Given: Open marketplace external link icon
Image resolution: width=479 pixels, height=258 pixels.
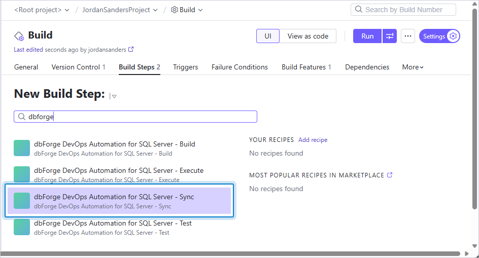Looking at the screenshot, I should click(x=390, y=175).
